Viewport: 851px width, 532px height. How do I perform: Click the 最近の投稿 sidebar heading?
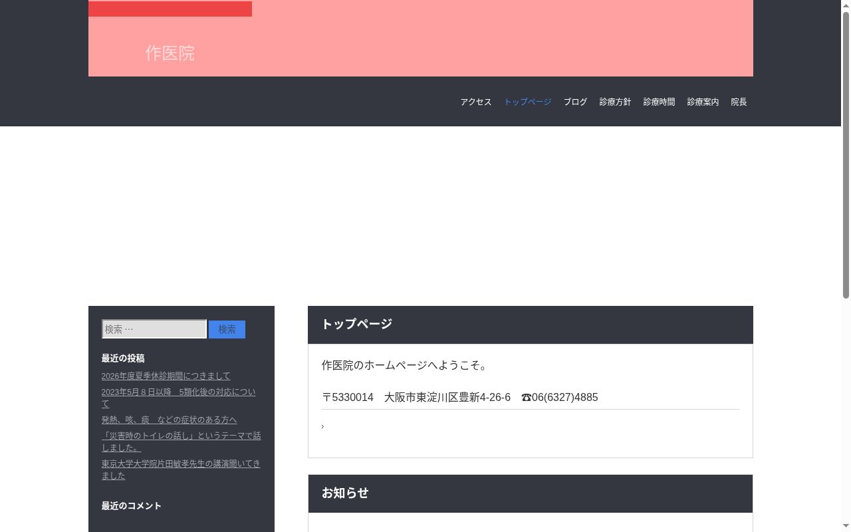point(123,358)
